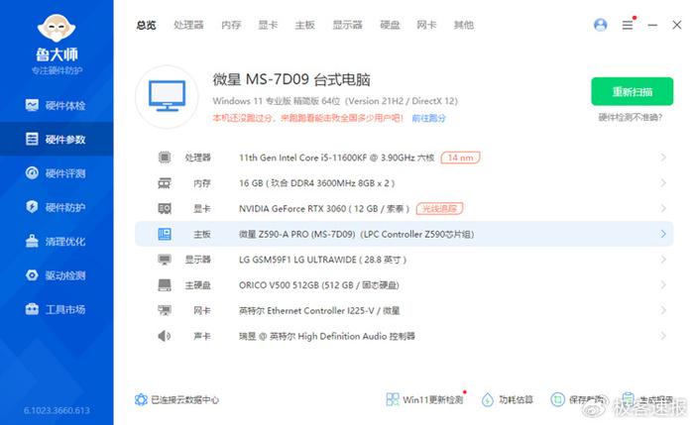Expand the 主硬盘 row chevron
Viewport: 694px width, 425px height.
click(x=663, y=284)
